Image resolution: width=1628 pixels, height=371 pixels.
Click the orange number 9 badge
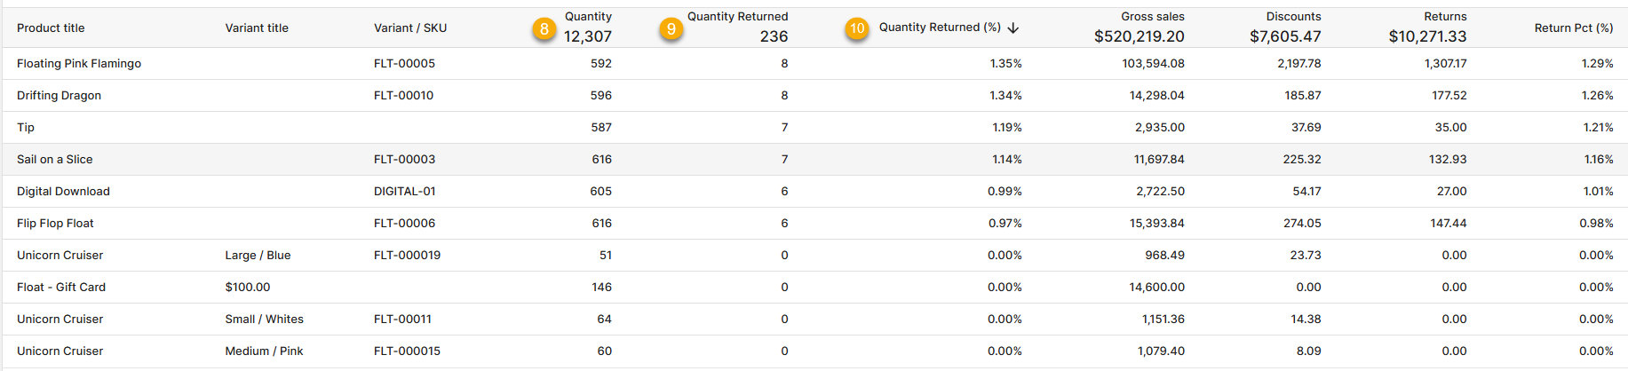671,29
